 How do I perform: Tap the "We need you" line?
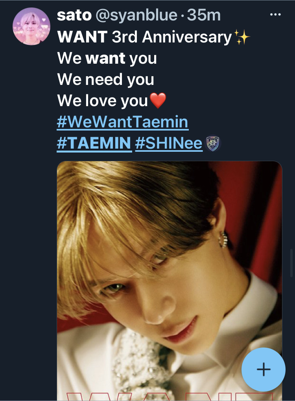click(x=106, y=79)
